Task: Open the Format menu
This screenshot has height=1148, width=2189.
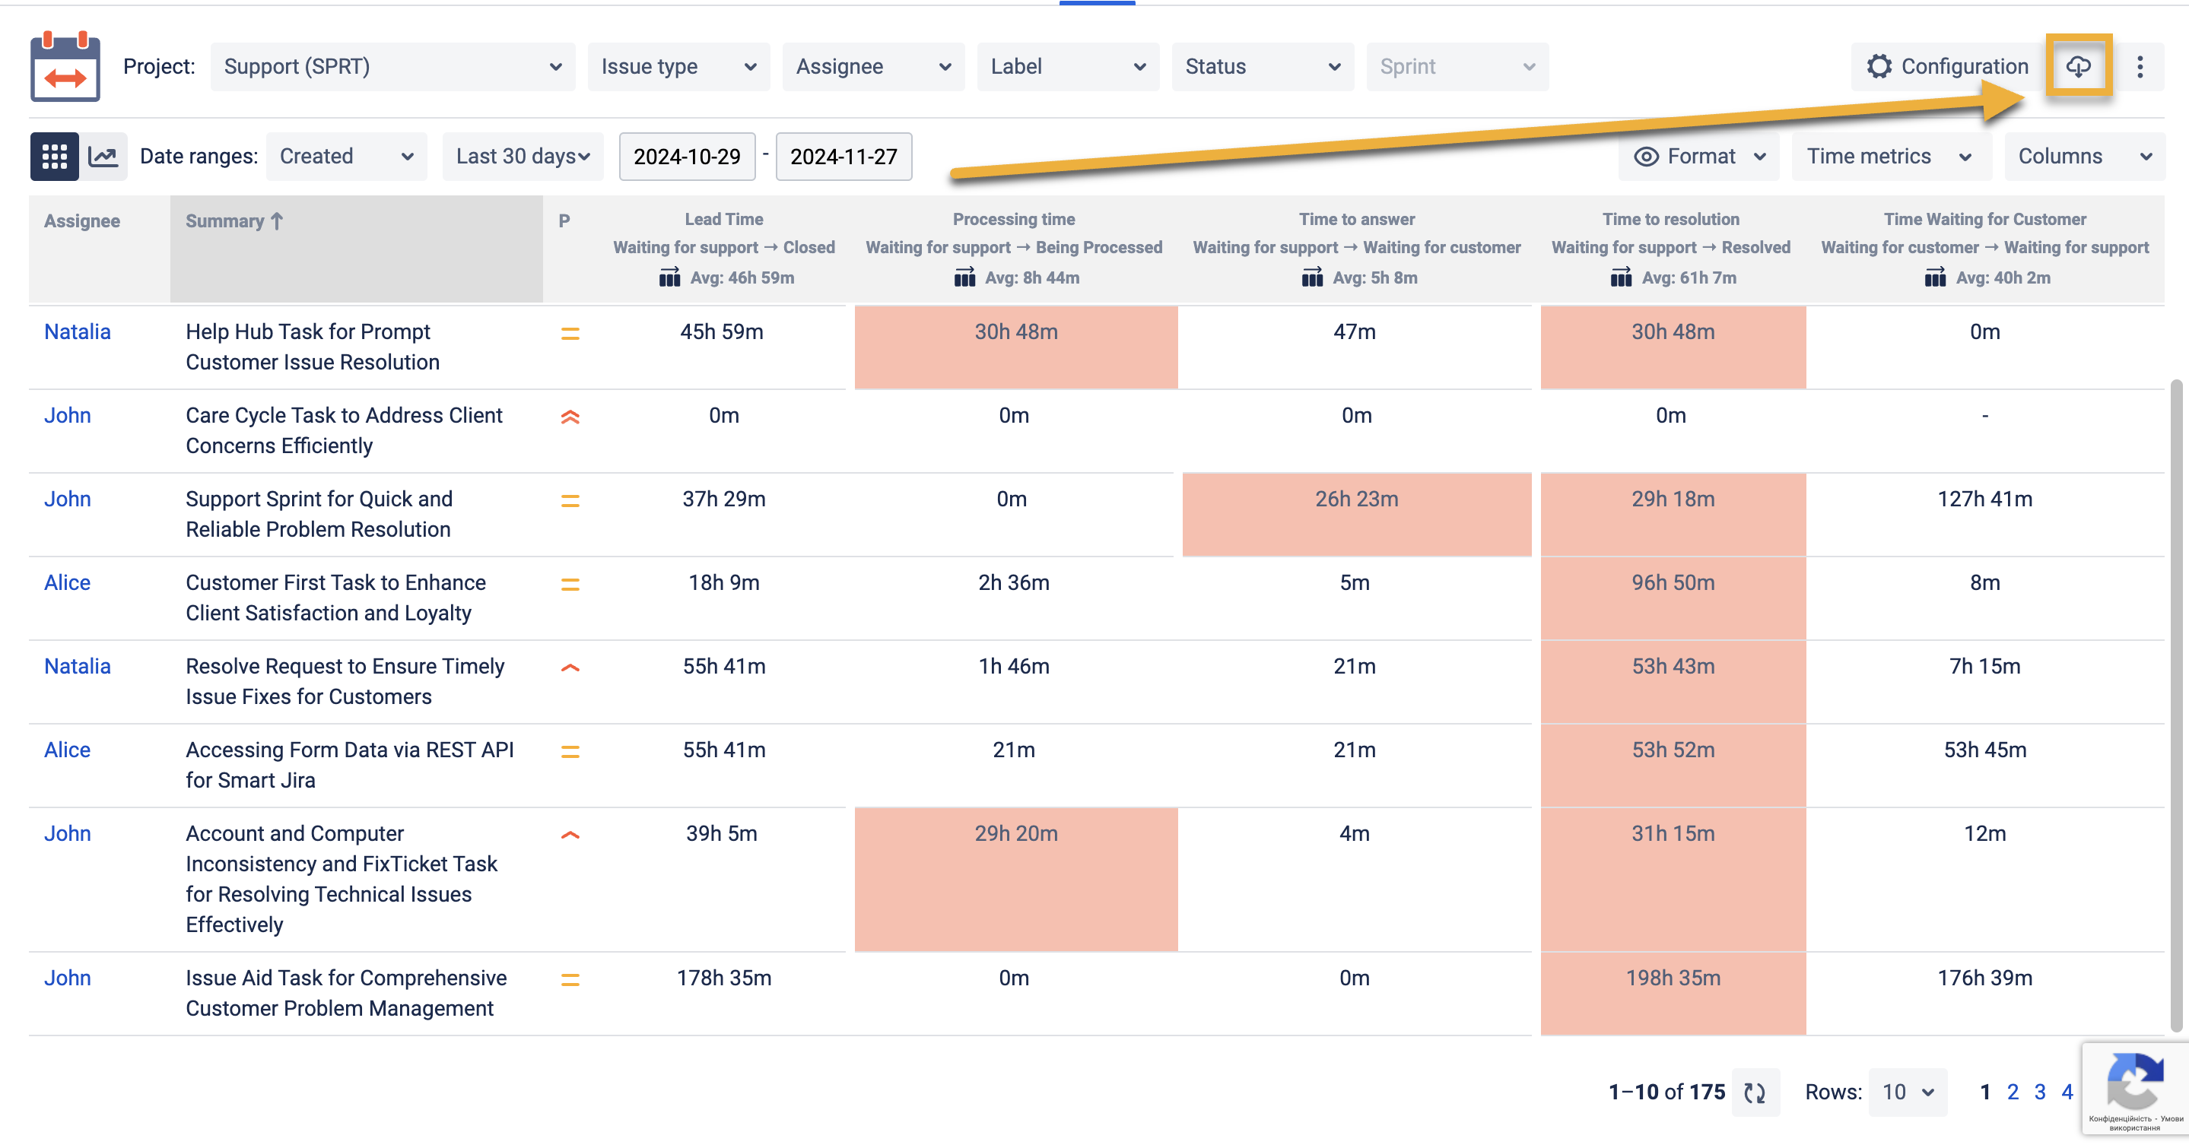Action: 1698,157
